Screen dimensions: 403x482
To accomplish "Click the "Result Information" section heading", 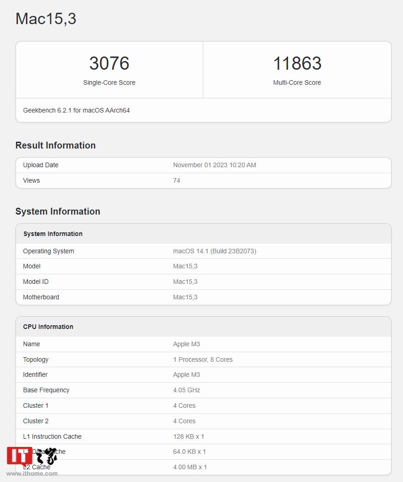I will (55, 145).
